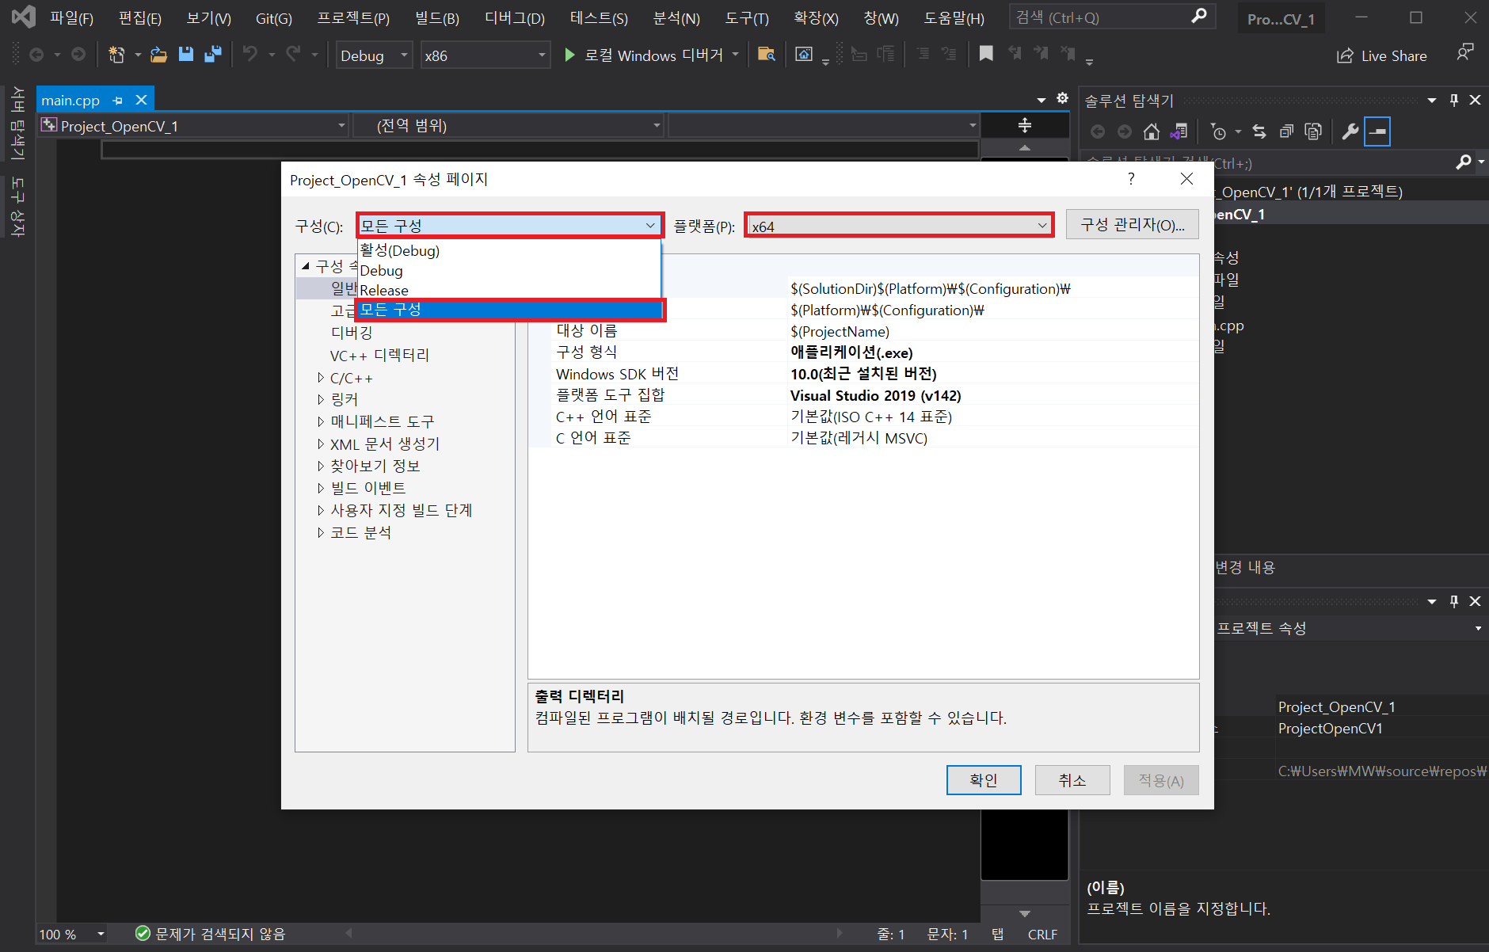Open the 디버그(D) menu
Viewport: 1489px width, 952px height.
tap(515, 17)
